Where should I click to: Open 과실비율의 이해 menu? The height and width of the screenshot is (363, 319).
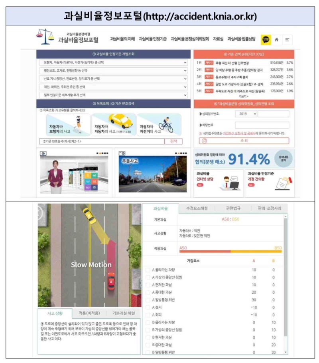pyautogui.click(x=122, y=39)
